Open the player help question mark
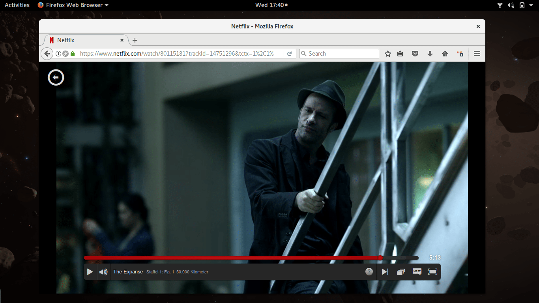539x303 pixels. tap(369, 271)
